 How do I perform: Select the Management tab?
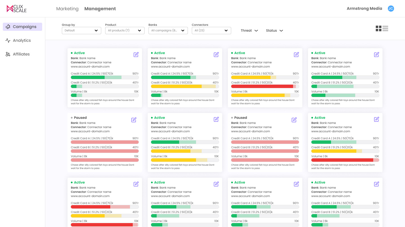(x=100, y=9)
